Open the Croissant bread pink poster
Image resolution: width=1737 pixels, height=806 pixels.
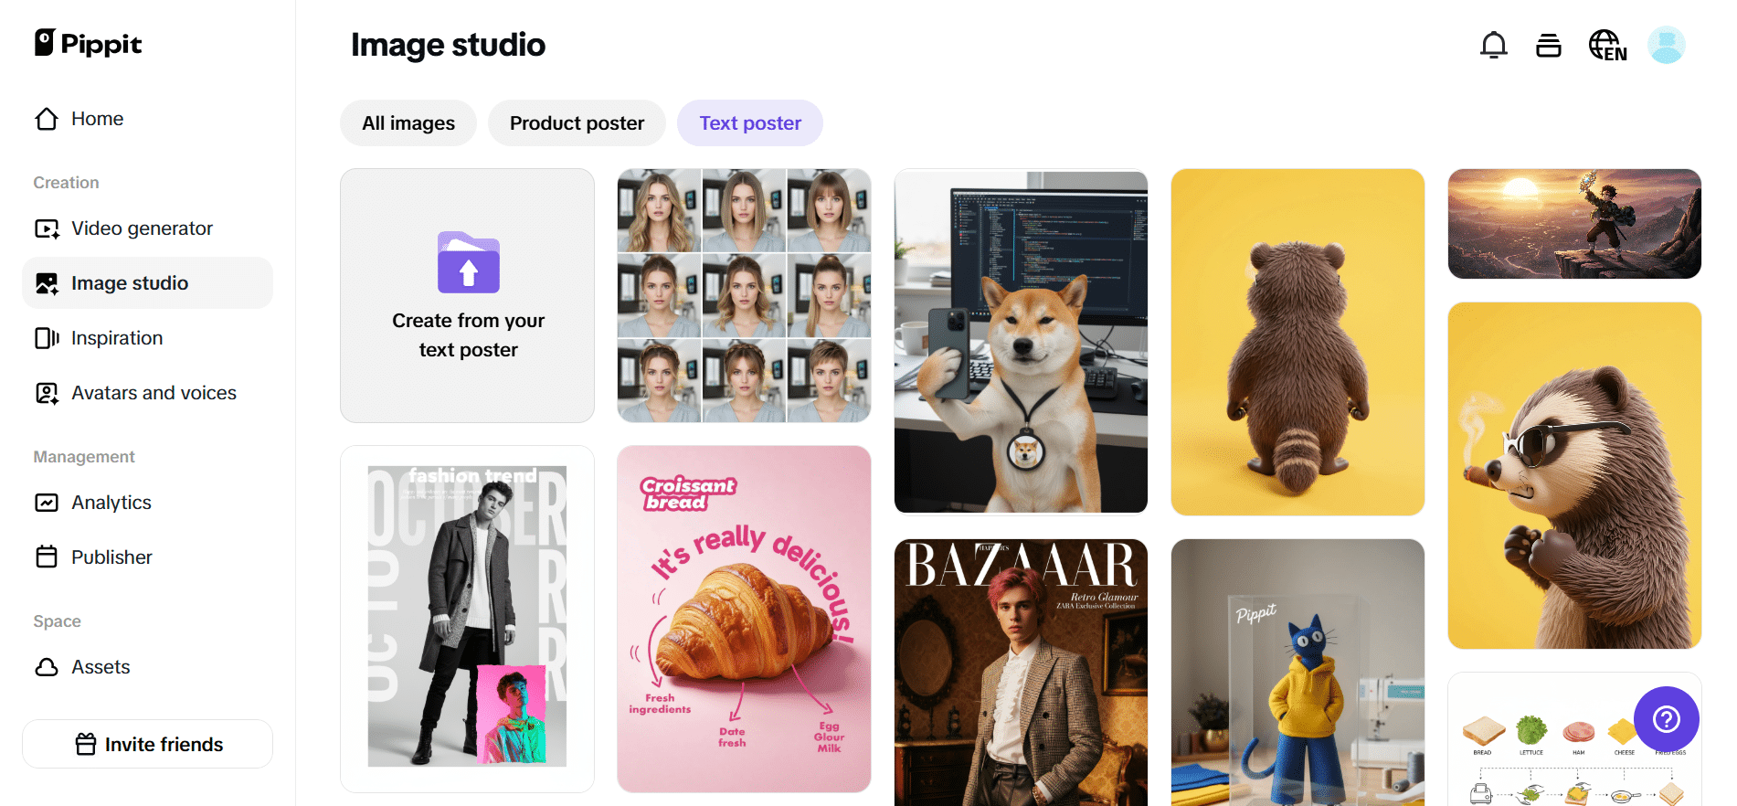(x=744, y=619)
